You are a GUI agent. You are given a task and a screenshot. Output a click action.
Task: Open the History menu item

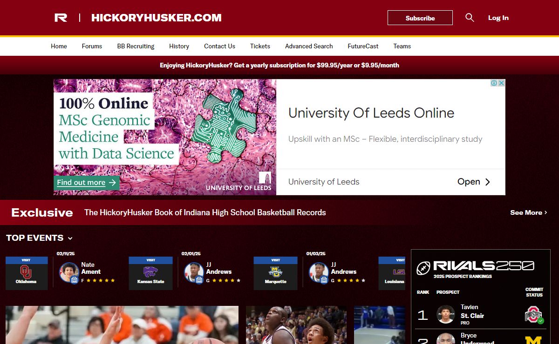[179, 46]
